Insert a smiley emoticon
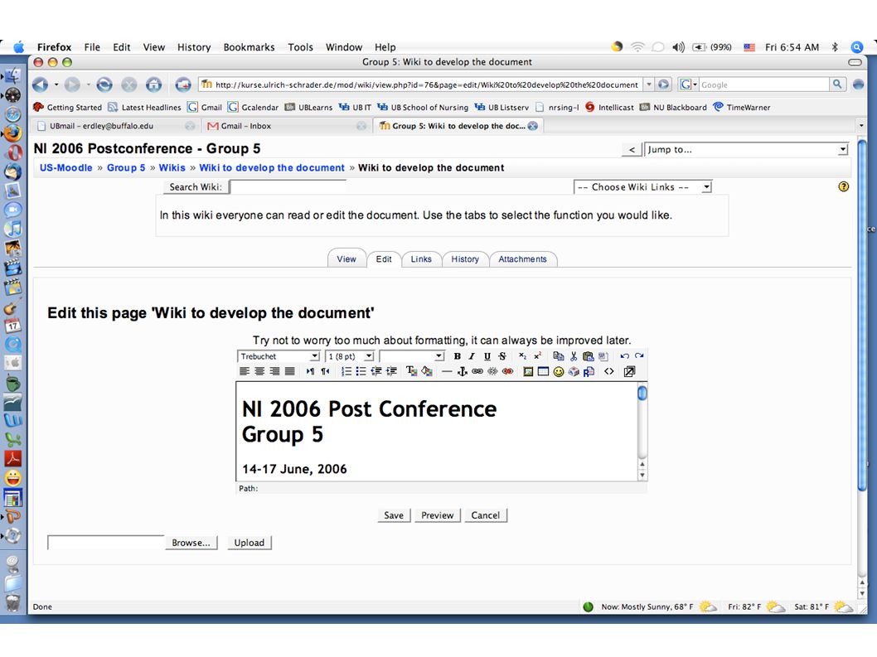 point(558,371)
